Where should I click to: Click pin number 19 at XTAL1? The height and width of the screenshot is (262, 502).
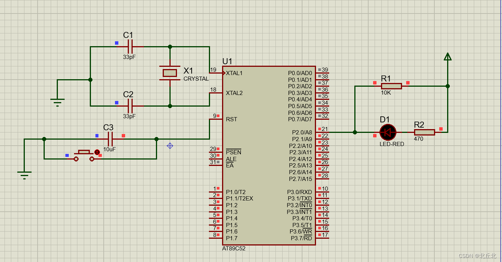tap(213, 70)
